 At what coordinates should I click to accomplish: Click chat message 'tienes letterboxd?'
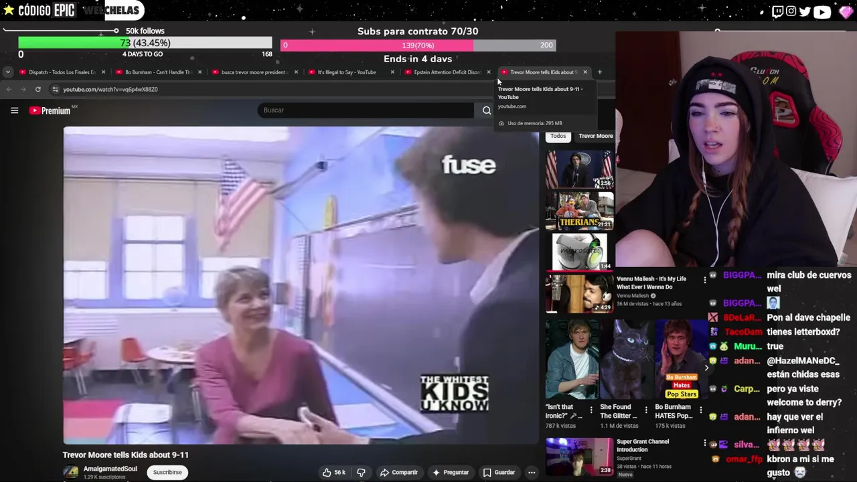(803, 332)
